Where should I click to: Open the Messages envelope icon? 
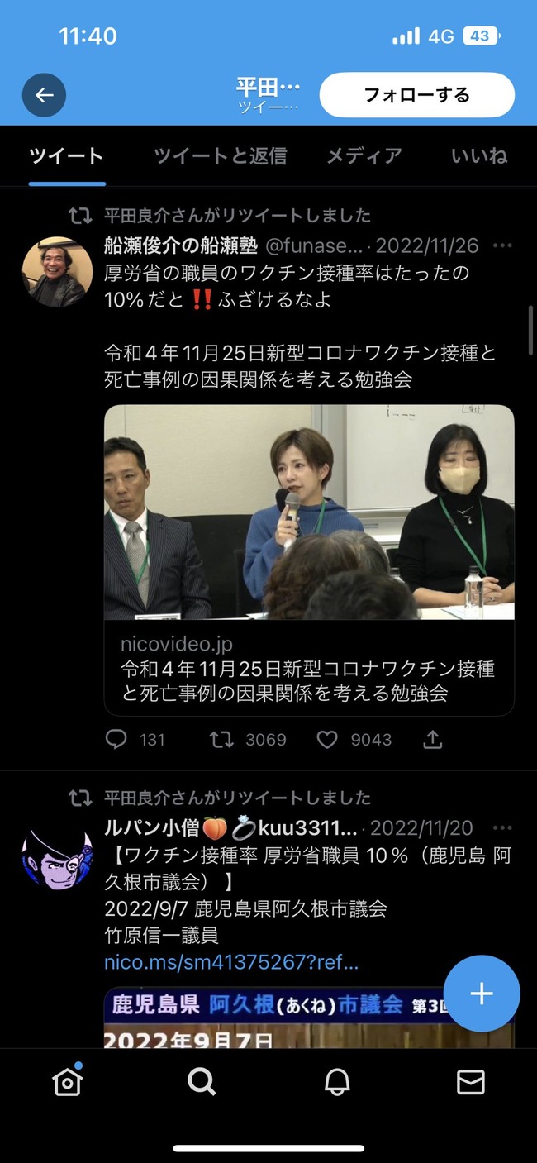click(x=471, y=1080)
